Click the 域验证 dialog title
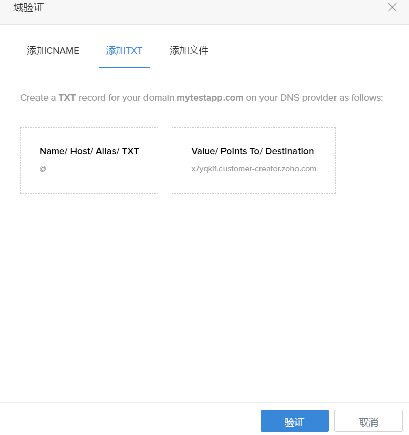The height and width of the screenshot is (435, 409). pyautogui.click(x=28, y=8)
